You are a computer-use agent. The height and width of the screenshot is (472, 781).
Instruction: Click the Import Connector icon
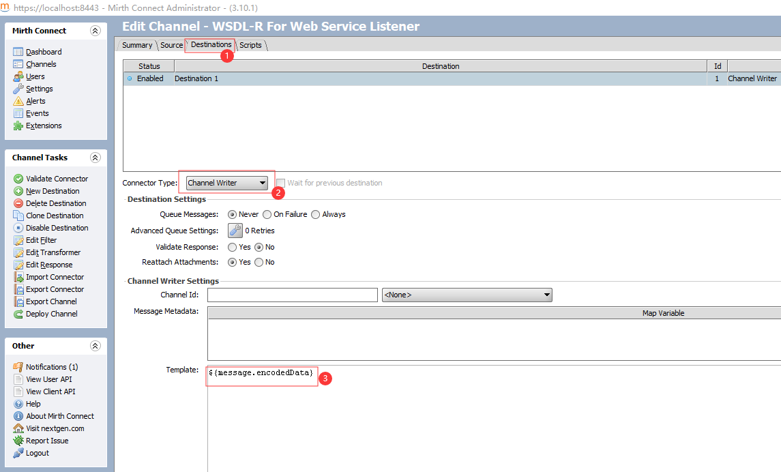coord(18,278)
